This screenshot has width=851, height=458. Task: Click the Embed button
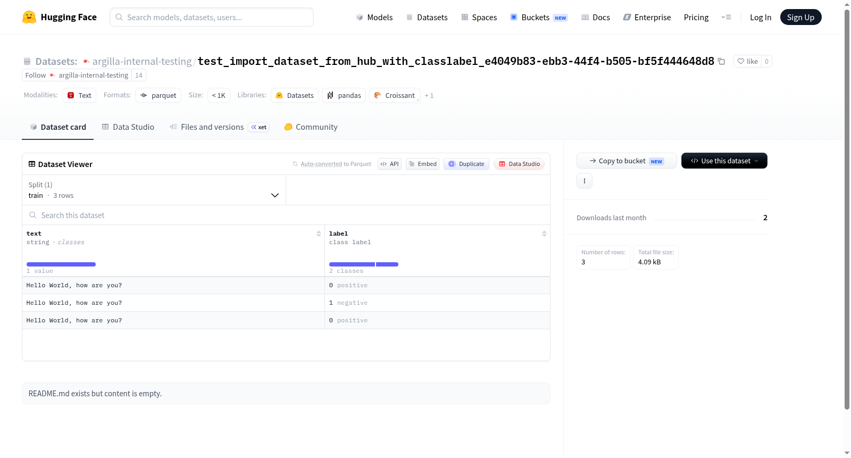(422, 164)
